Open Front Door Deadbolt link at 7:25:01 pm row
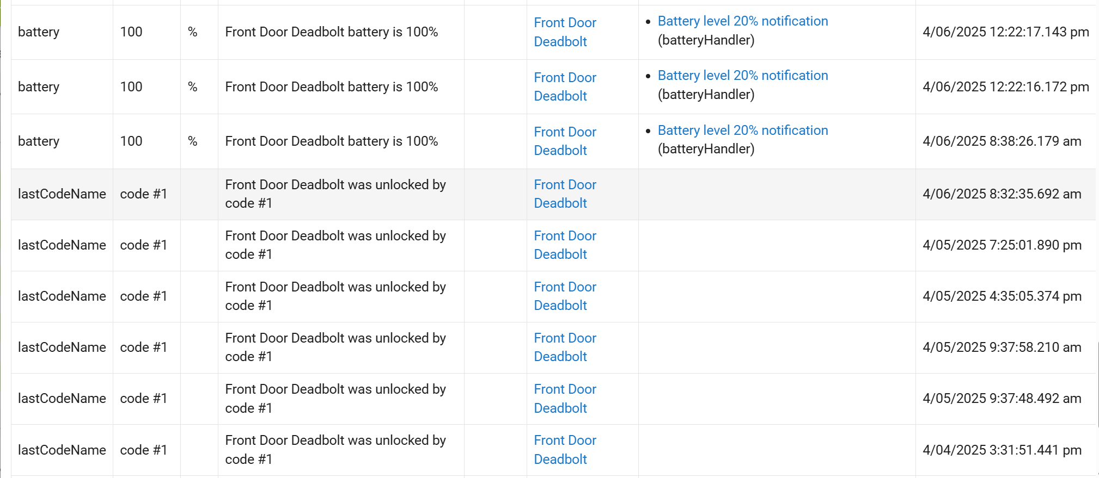The height and width of the screenshot is (478, 1099). 565,245
